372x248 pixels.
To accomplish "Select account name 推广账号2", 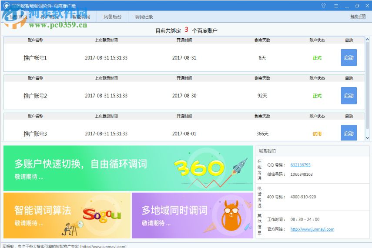I will [x=35, y=96].
